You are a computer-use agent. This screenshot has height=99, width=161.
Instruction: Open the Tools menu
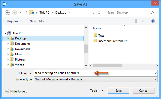tap(97, 91)
